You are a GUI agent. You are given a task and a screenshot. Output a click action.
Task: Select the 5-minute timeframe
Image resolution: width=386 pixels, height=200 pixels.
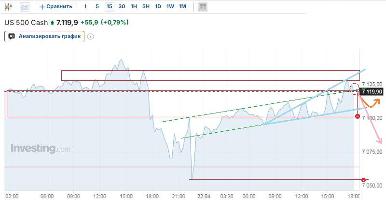tap(97, 7)
